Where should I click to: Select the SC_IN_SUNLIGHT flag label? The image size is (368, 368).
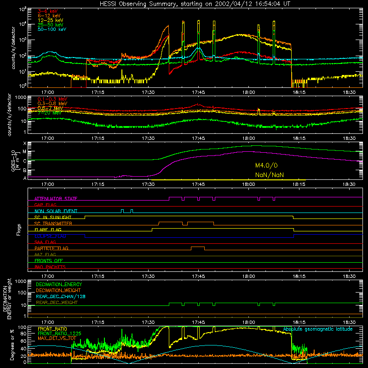pos(53,217)
